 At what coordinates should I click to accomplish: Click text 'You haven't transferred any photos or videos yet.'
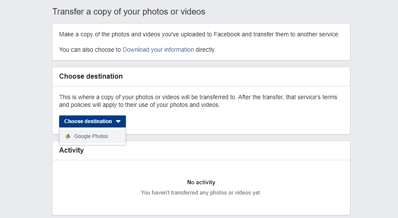[201, 193]
